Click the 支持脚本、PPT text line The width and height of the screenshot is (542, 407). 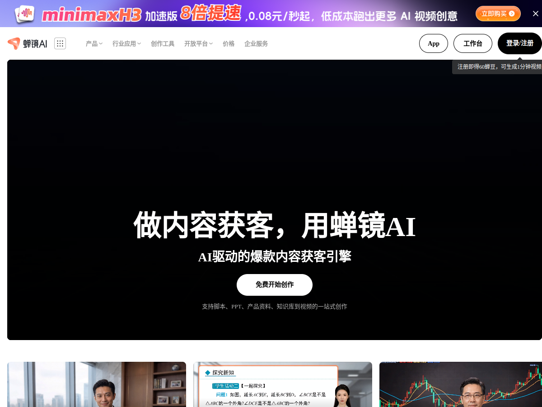(275, 307)
